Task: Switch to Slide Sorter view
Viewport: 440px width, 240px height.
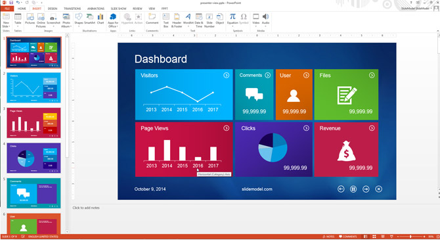Action: tap(374, 237)
